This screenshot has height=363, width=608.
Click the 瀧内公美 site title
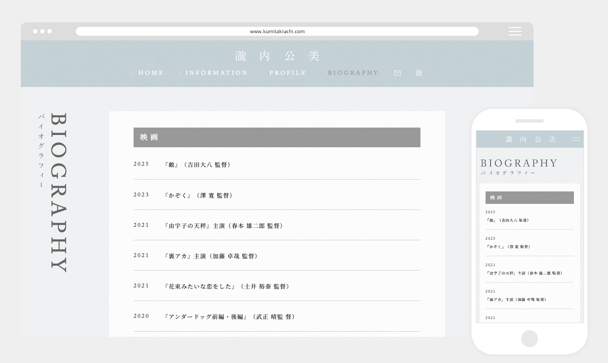pyautogui.click(x=277, y=56)
